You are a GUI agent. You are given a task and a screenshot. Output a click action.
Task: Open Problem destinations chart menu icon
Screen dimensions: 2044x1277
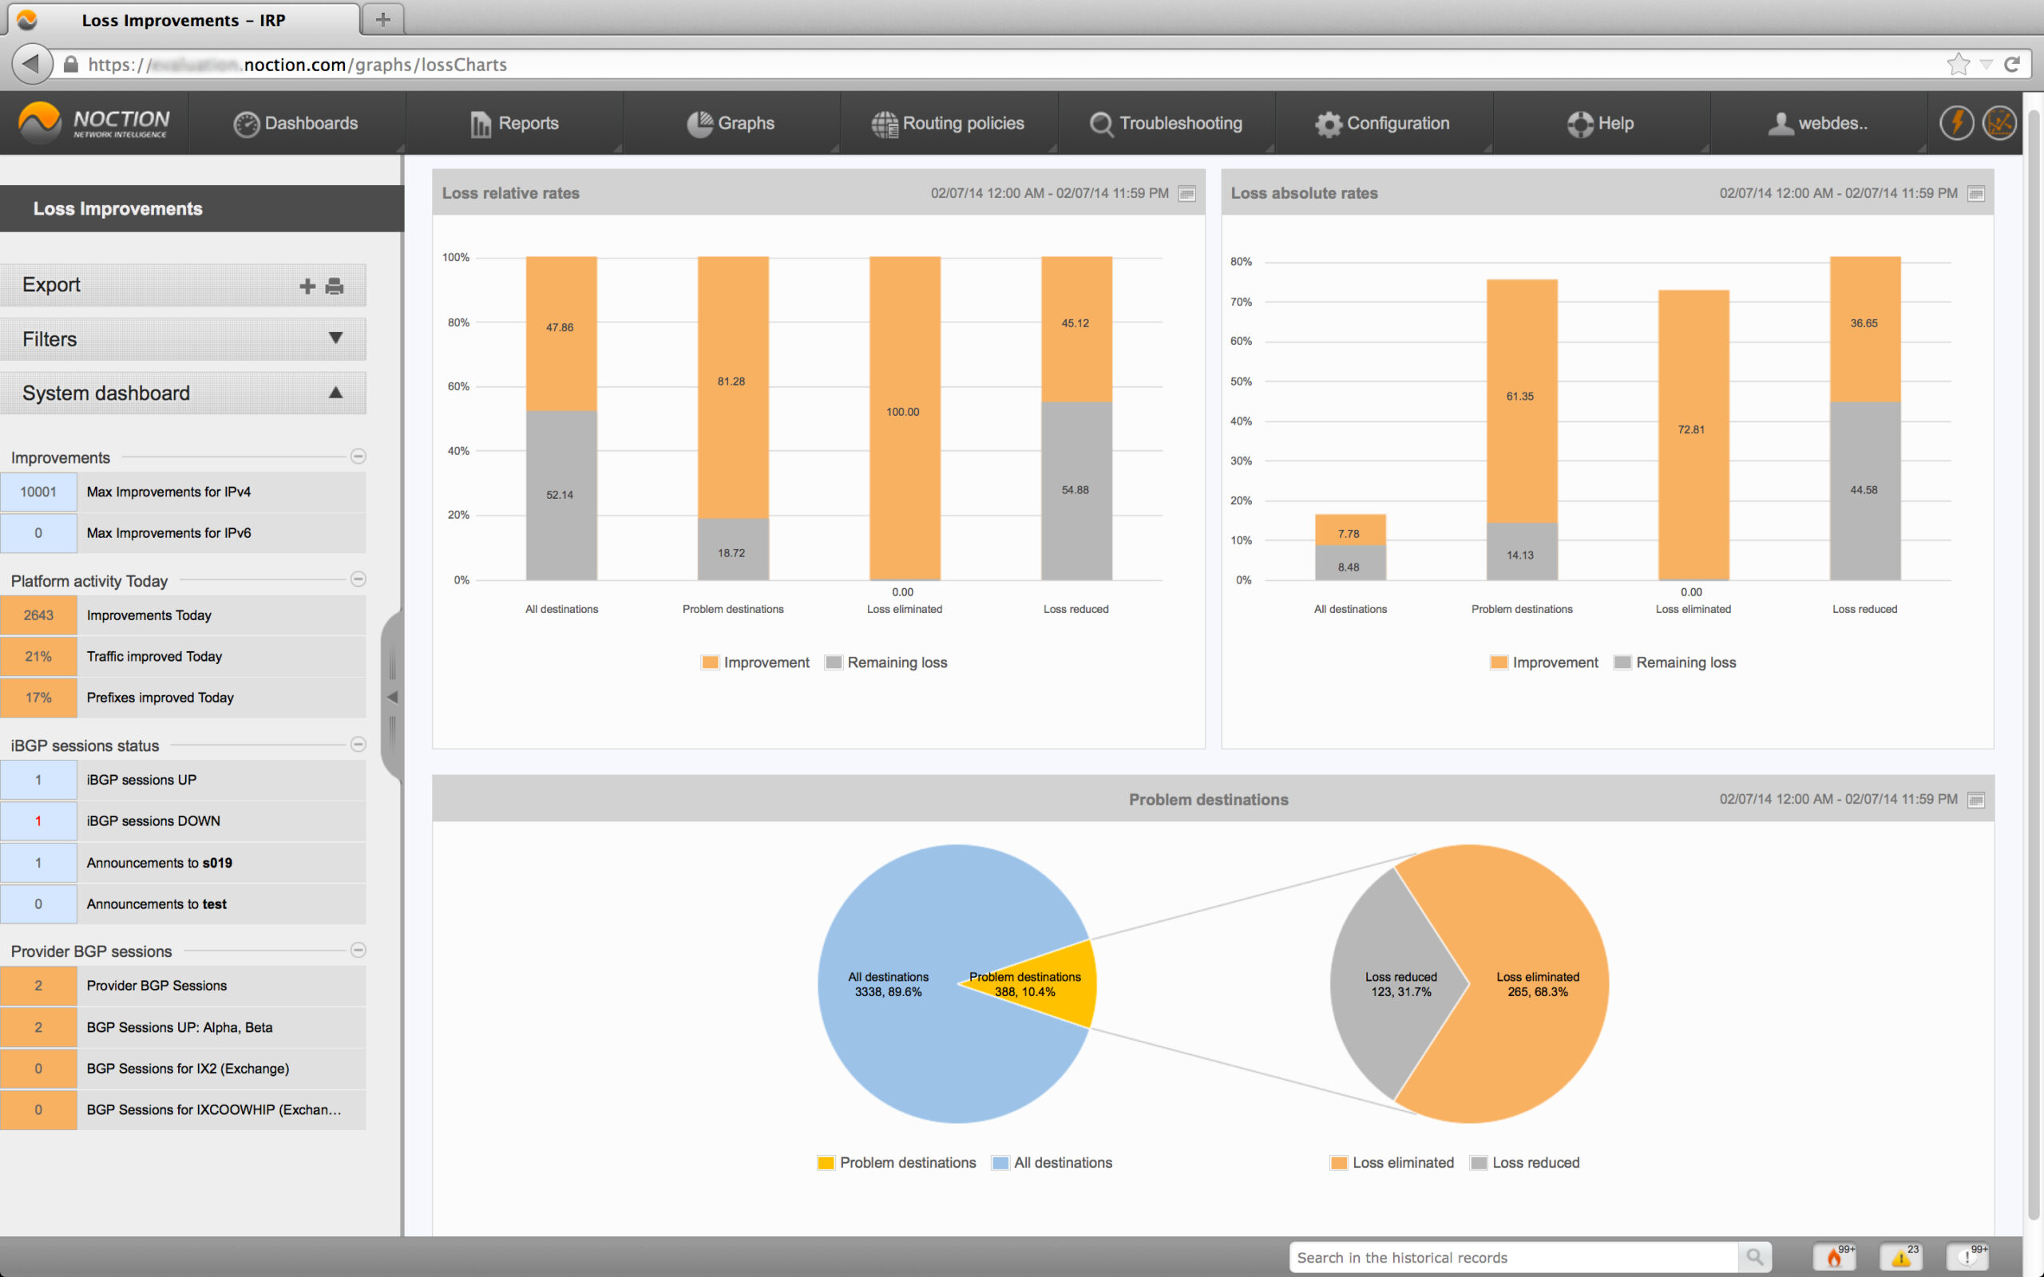click(1975, 799)
